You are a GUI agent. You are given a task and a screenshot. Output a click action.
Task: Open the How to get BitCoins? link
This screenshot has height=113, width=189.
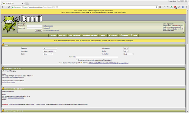[123, 63]
